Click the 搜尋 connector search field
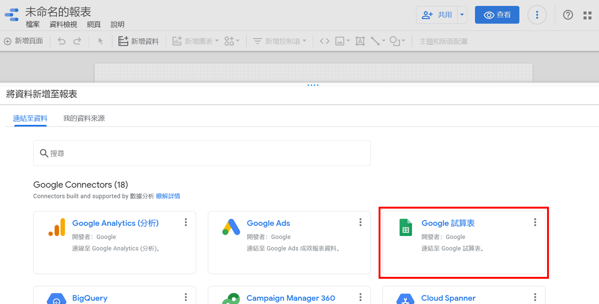 (202, 153)
